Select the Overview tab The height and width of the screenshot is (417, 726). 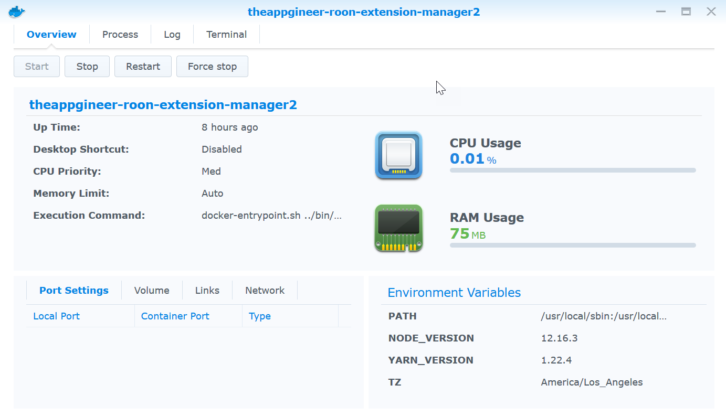click(51, 35)
